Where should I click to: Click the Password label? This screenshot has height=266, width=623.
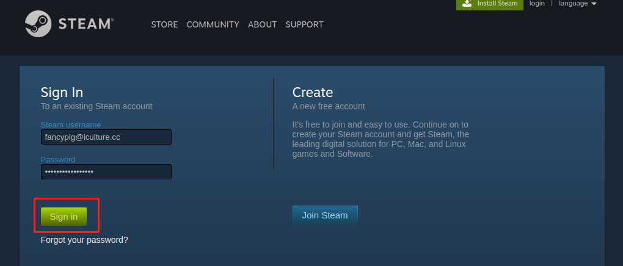click(58, 160)
